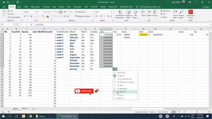Open the Clear dropdown in Editing group
This screenshot has height=119, width=212.
pos(164,17)
